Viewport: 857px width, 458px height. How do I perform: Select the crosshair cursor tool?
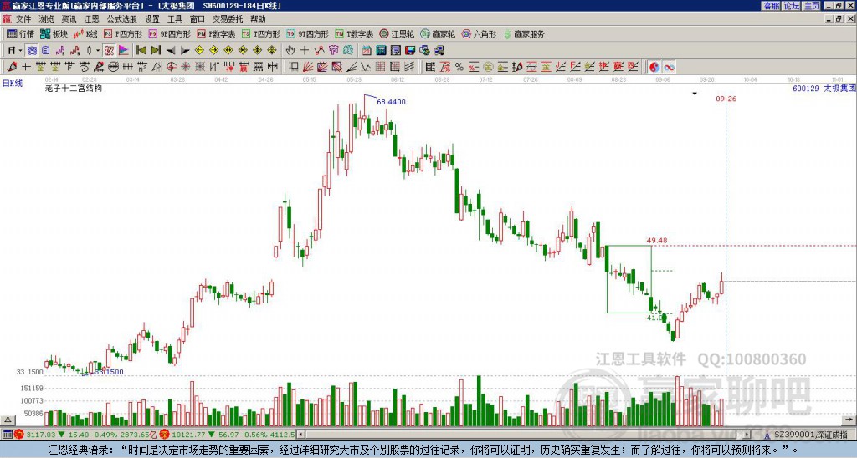click(305, 51)
